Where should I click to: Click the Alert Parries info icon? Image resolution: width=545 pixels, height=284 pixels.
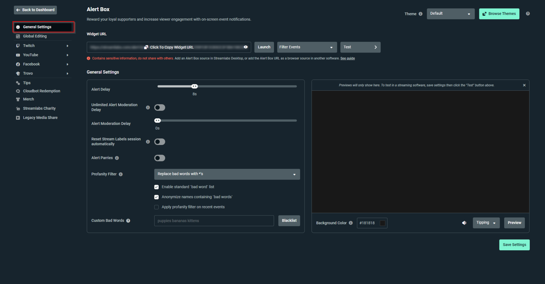(x=117, y=158)
